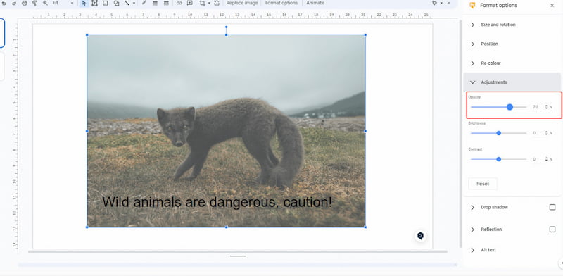
Task: Click the Add comment icon
Action: 189,3
